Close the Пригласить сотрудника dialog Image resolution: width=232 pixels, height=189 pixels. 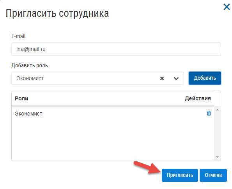click(x=227, y=7)
